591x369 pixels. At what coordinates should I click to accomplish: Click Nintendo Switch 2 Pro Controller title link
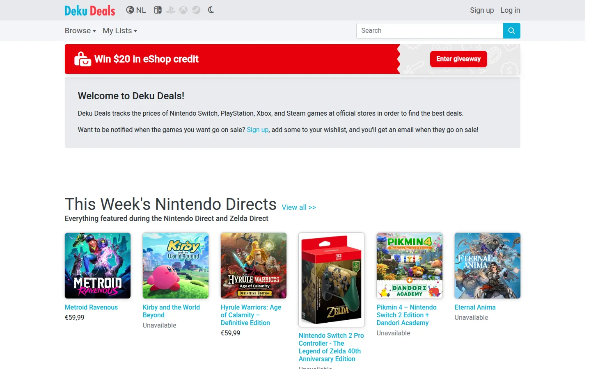click(331, 347)
